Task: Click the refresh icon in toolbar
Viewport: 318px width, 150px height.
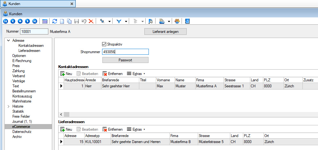Action: (x=55, y=21)
